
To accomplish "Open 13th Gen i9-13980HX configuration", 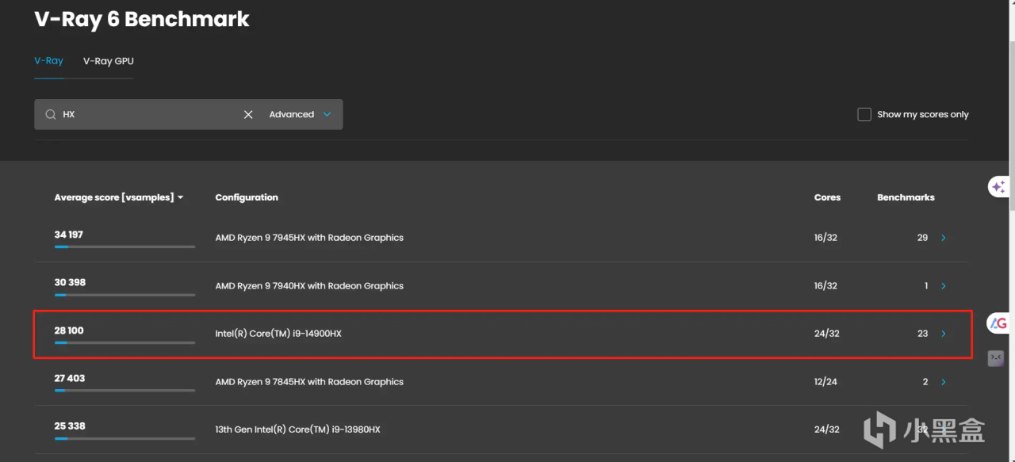I will point(297,430).
